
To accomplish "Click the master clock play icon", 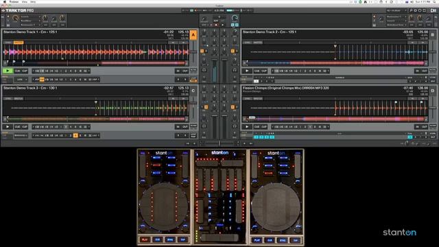I will coord(222,25).
